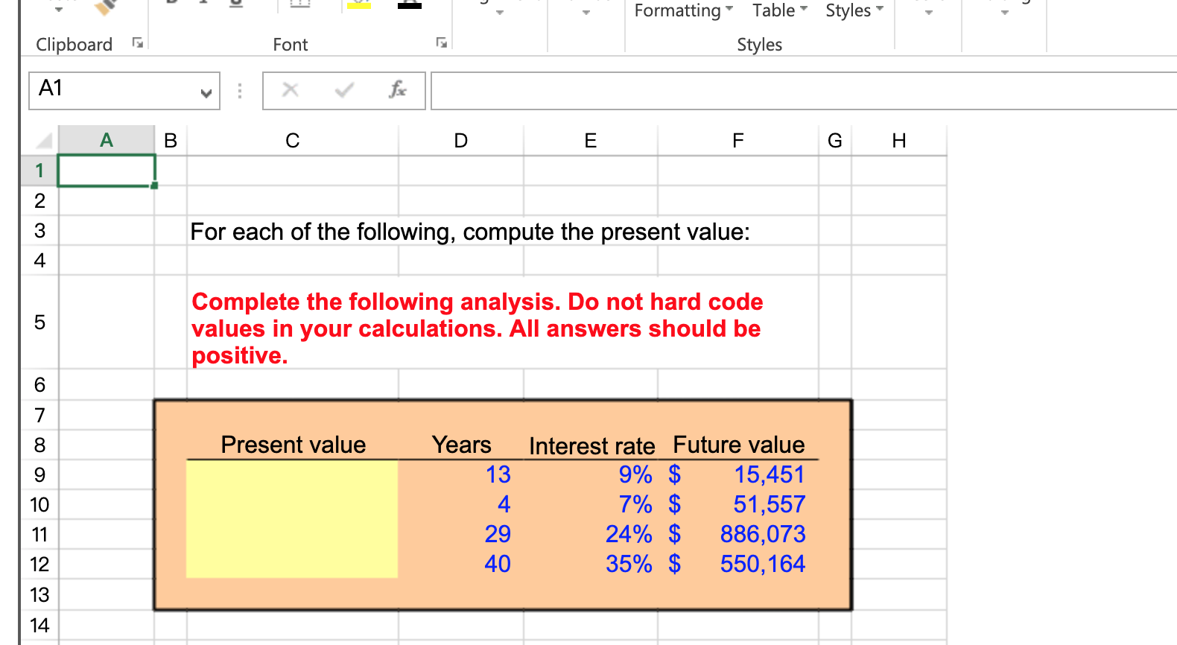
Task: Select the 24% interest rate cell
Action: coord(591,534)
